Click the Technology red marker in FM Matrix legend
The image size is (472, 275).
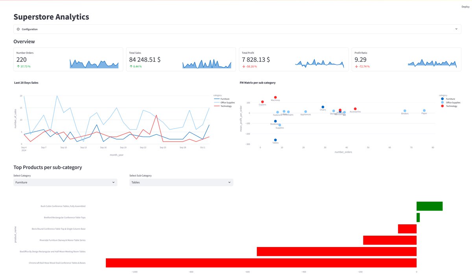(442, 106)
